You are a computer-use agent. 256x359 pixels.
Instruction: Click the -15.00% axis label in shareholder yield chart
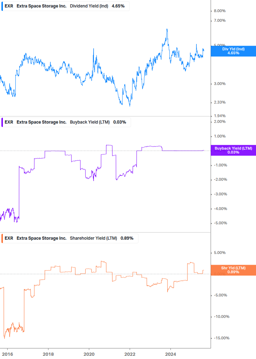pos(221,338)
